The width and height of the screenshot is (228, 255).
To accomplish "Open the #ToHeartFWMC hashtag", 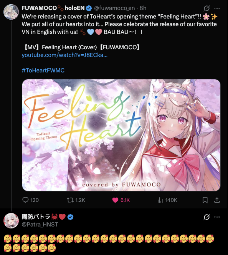I will click(43, 70).
